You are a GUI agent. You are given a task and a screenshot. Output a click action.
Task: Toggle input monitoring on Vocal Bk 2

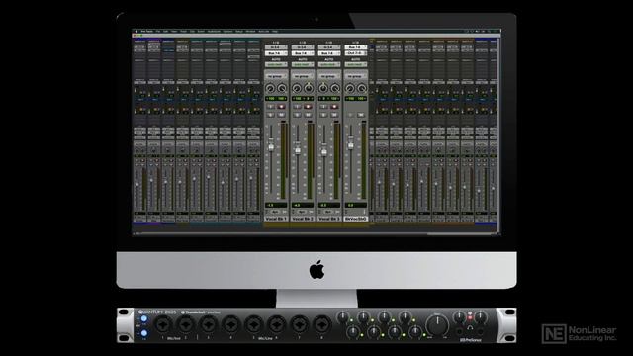click(298, 107)
